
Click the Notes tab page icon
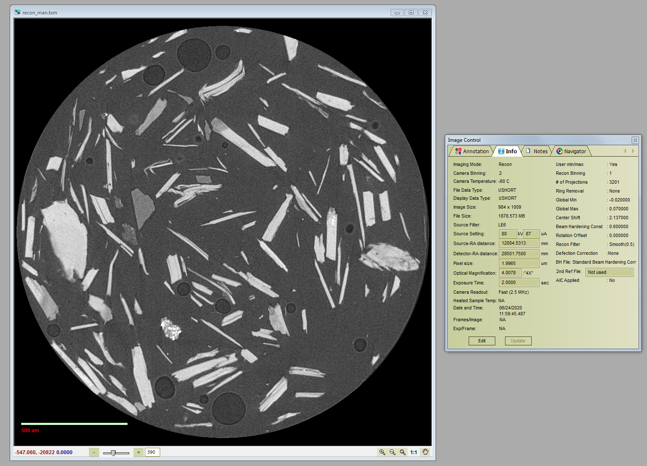(528, 151)
